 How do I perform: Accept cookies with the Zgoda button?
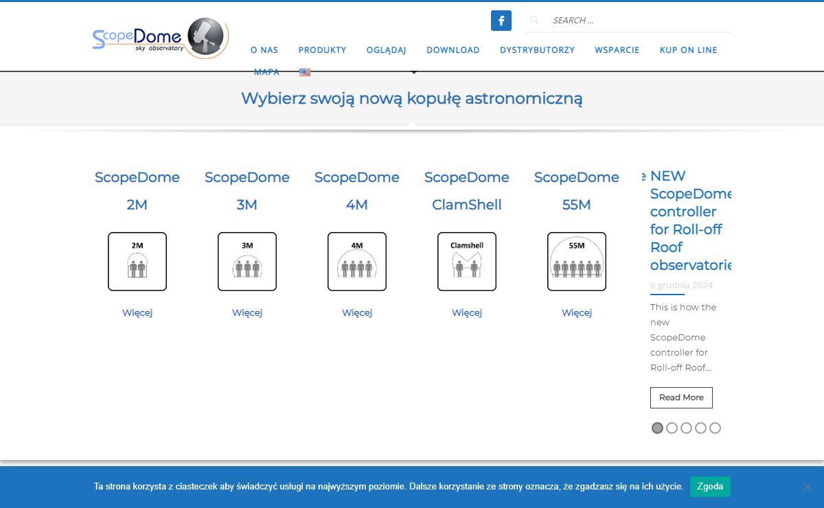coord(710,487)
